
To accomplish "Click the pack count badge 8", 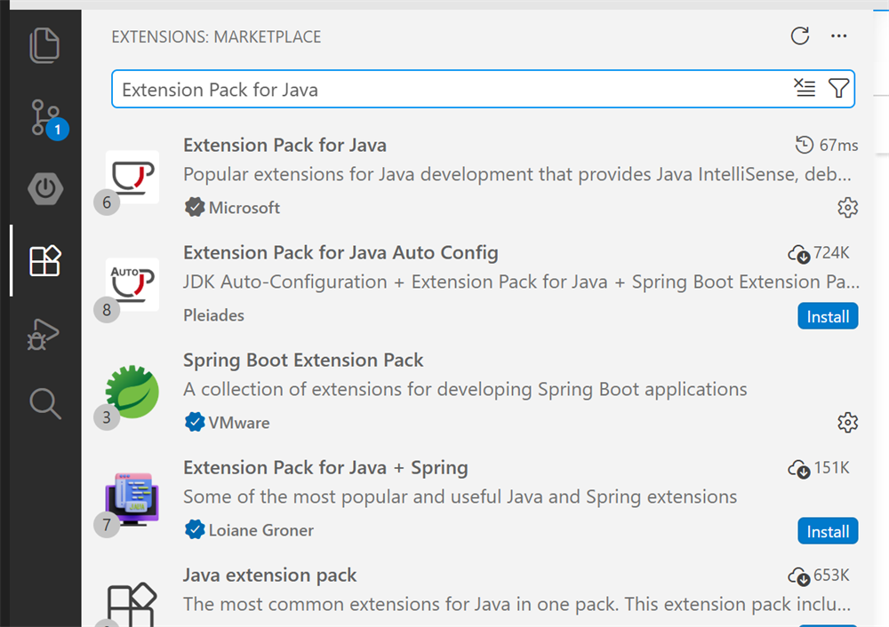I will click(x=107, y=310).
